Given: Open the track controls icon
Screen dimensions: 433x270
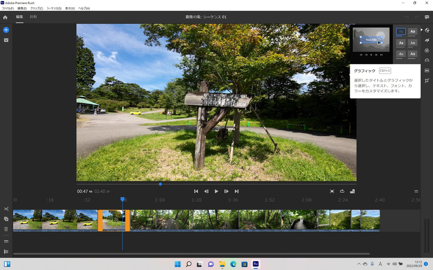Looking at the screenshot, I should click(6, 252).
